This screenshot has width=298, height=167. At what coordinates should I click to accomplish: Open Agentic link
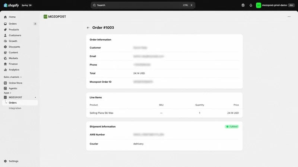point(13,88)
